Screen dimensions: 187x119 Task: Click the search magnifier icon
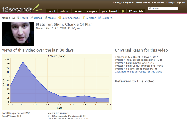click(150, 8)
